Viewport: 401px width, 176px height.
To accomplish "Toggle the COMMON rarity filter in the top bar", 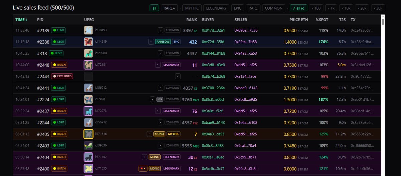I will (x=273, y=8).
